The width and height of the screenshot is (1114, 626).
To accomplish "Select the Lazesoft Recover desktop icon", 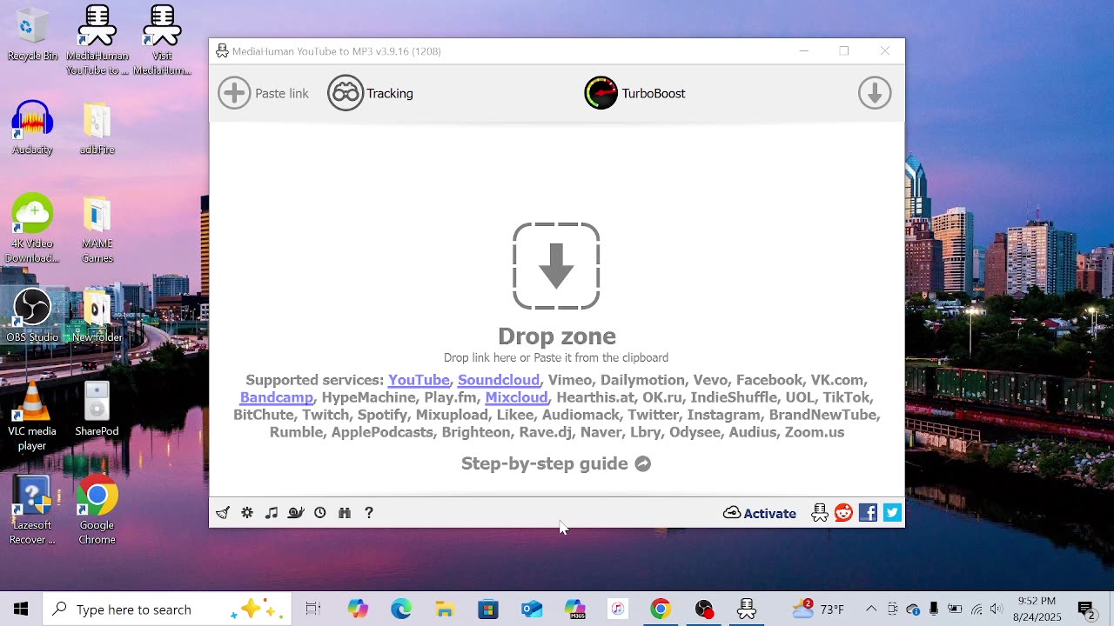I will click(x=32, y=510).
